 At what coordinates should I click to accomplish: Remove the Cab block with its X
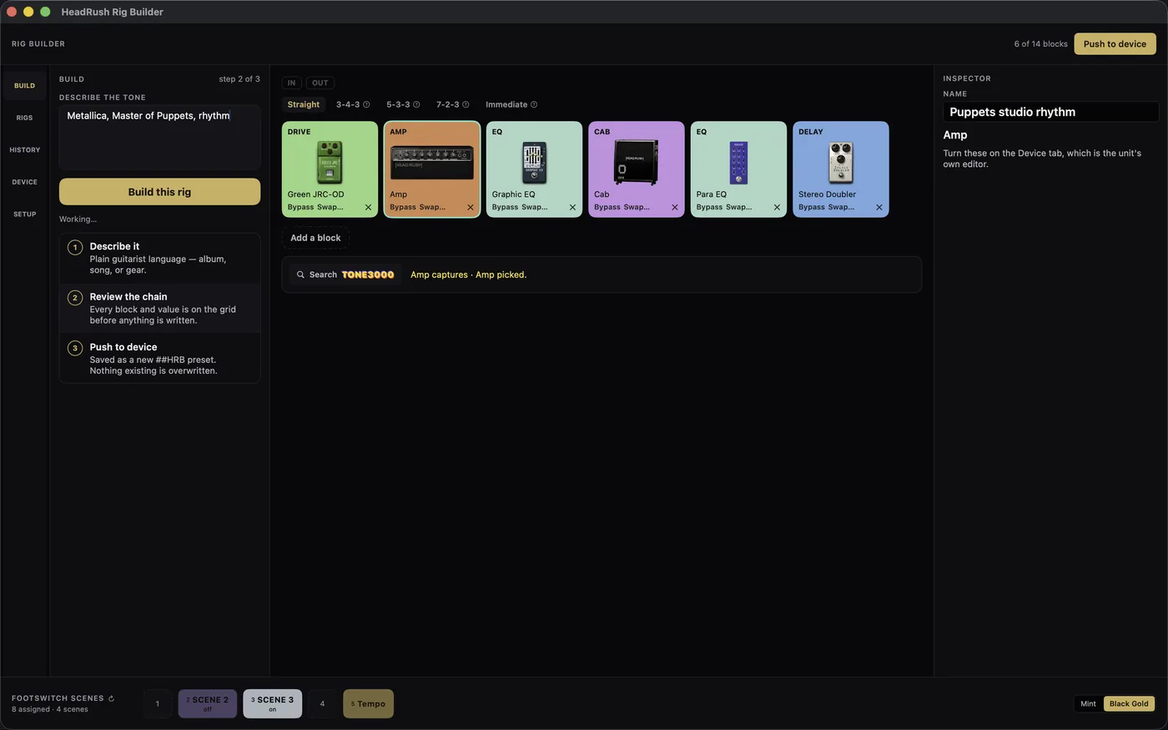(675, 208)
